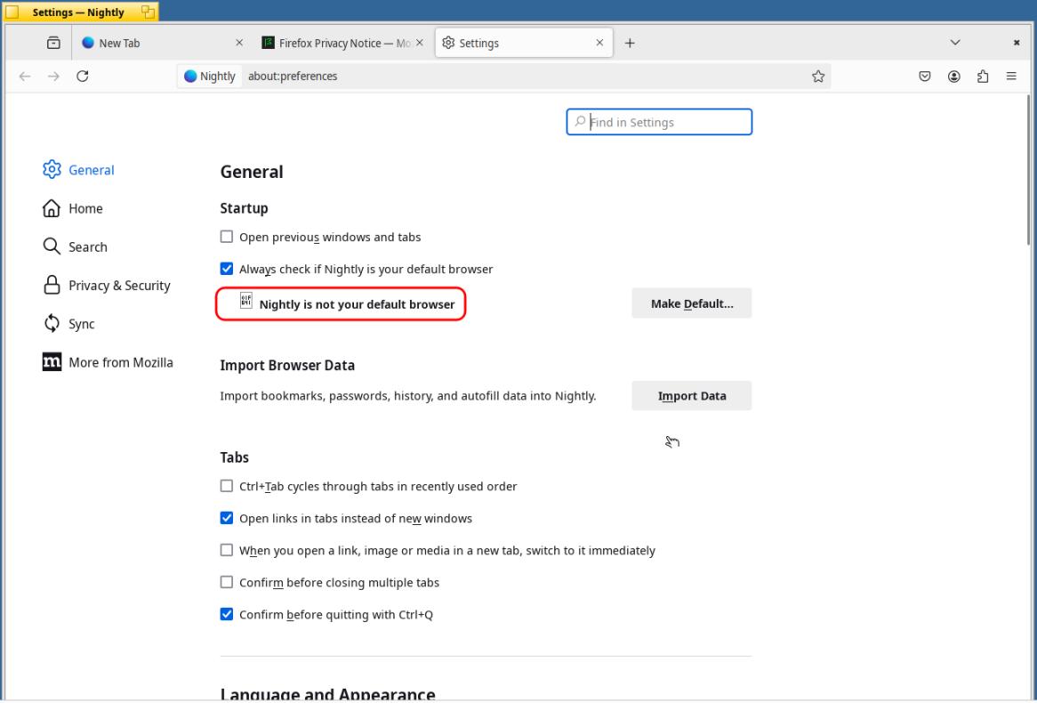
Task: Click the 'Nightly is not your default browser' text
Action: coord(358,303)
